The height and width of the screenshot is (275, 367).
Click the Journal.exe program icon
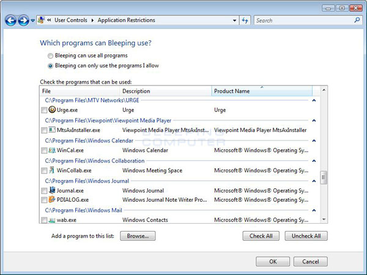click(52, 190)
